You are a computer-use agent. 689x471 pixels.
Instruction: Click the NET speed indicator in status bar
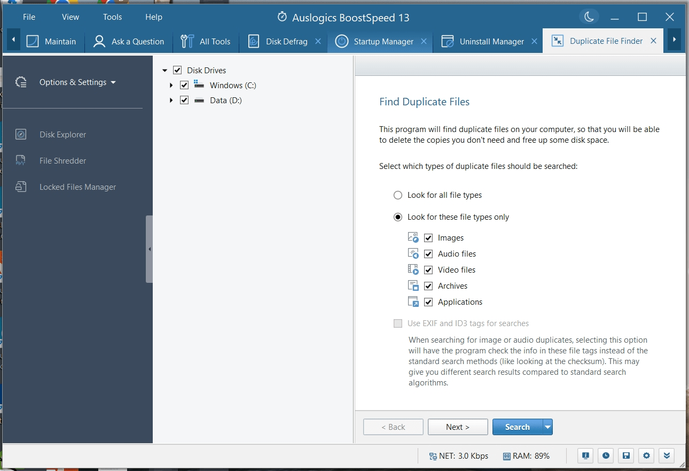point(459,456)
